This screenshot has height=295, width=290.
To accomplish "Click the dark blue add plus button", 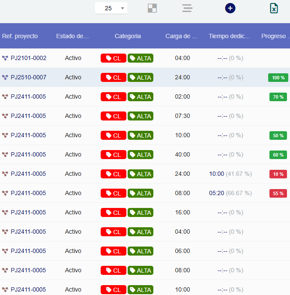I will [230, 8].
